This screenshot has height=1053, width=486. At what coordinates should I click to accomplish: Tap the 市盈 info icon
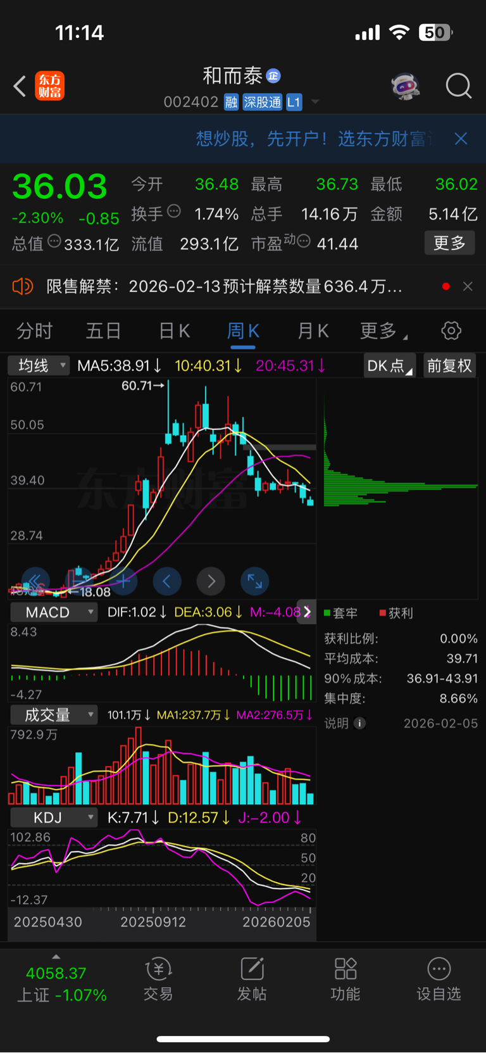(303, 241)
